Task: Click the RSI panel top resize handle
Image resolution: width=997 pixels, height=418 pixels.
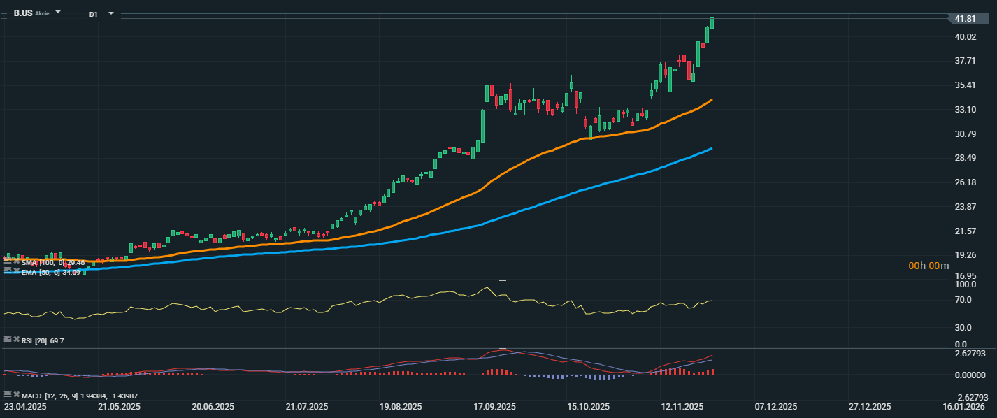Action: (502, 280)
